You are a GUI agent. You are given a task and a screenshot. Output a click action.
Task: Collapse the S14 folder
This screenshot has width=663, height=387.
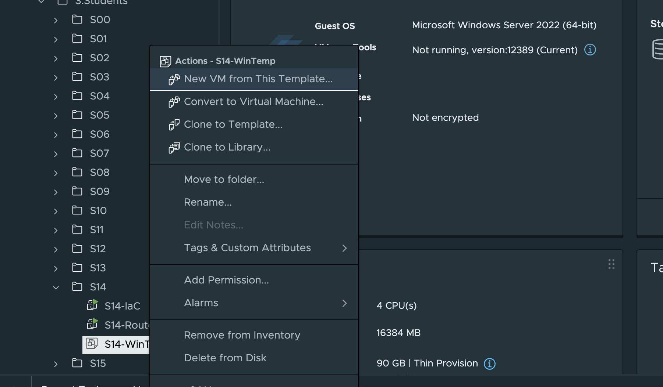click(56, 287)
